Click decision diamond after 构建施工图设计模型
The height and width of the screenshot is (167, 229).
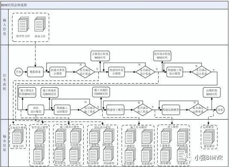point(202,72)
